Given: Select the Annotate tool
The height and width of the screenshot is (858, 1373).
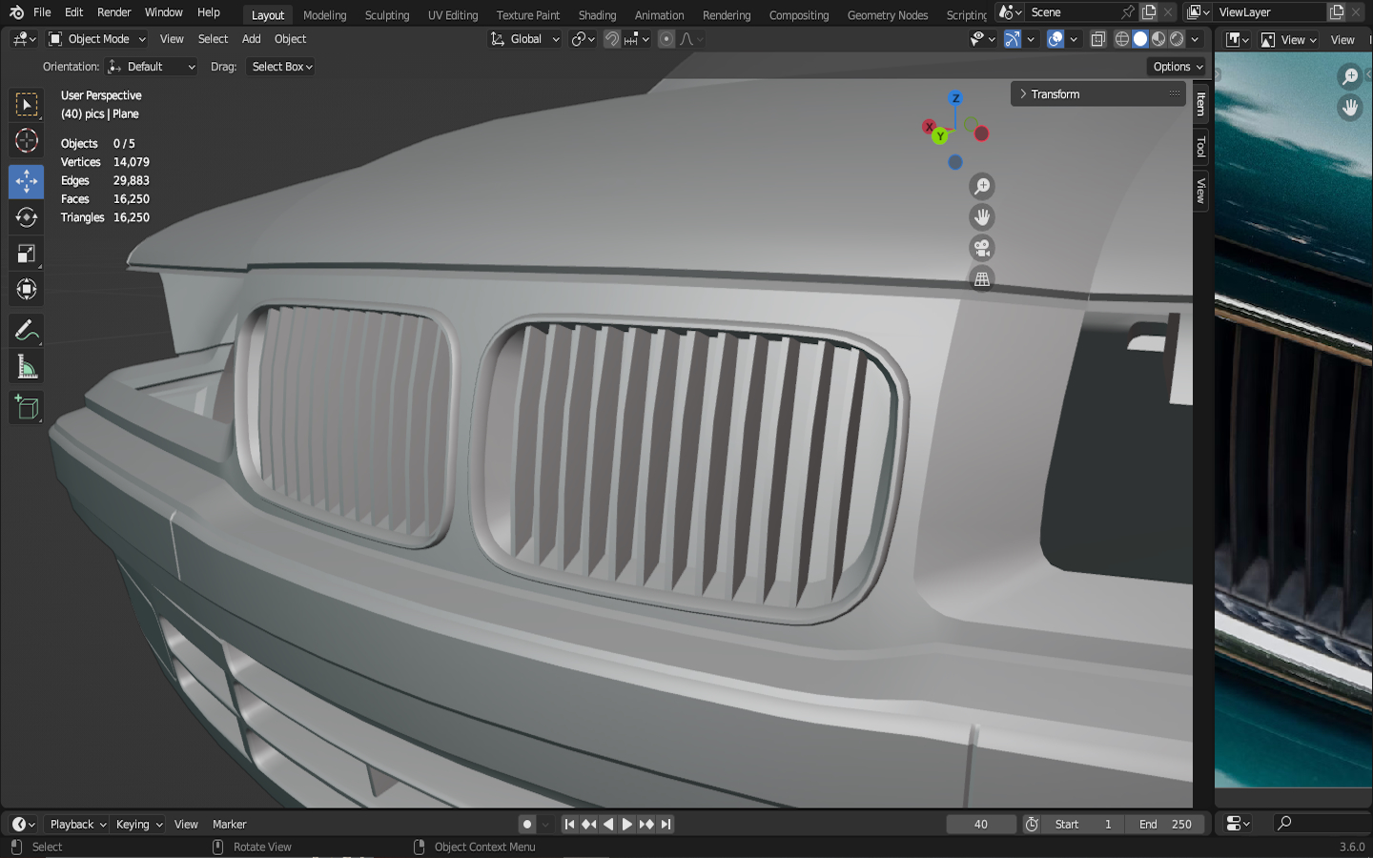Looking at the screenshot, I should pos(27,331).
